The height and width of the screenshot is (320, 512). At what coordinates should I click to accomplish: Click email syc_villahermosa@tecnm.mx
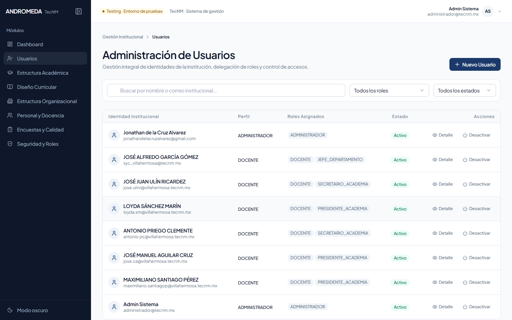pyautogui.click(x=152, y=163)
